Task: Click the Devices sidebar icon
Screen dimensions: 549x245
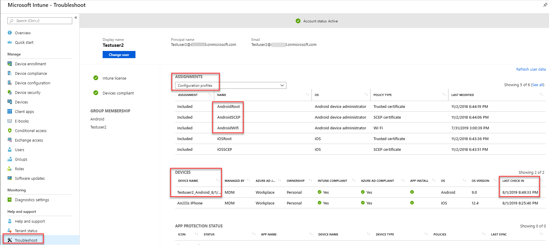Action: pyautogui.click(x=10, y=102)
